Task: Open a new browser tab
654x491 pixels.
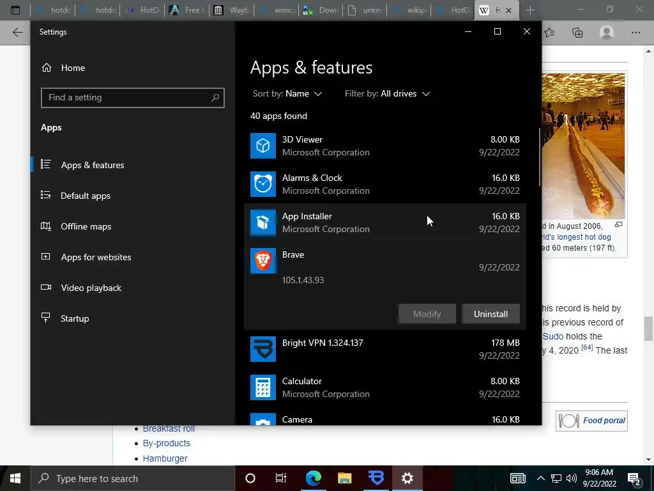Action: click(x=530, y=10)
